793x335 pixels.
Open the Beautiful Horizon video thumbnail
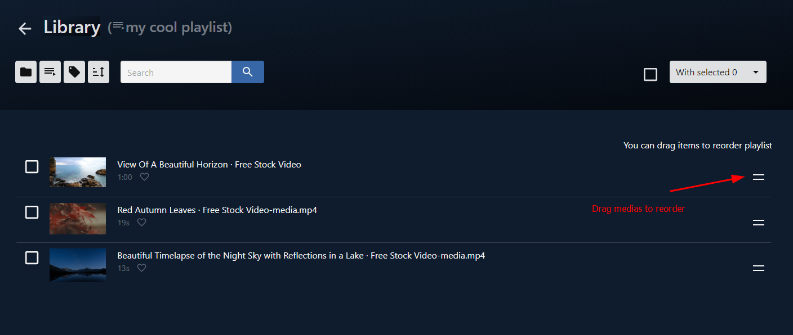(x=78, y=172)
